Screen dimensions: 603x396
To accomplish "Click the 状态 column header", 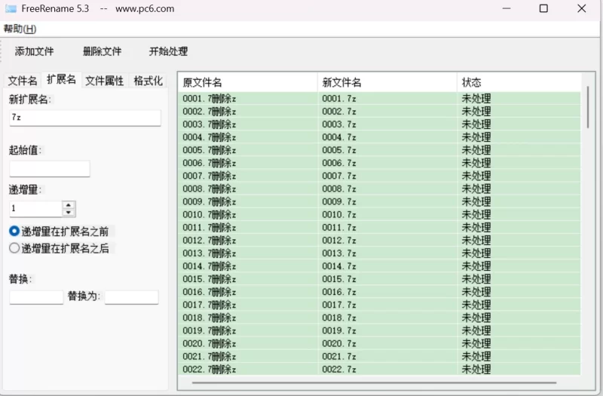I will [519, 82].
